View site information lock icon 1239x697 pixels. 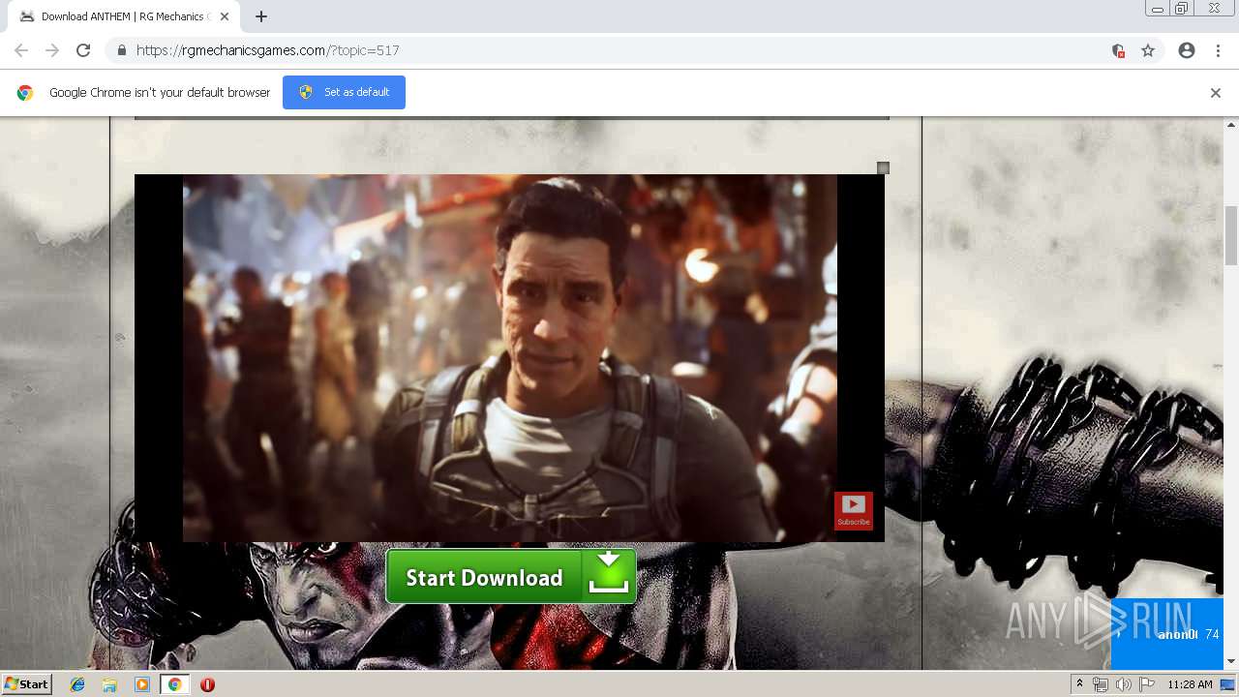click(x=121, y=50)
